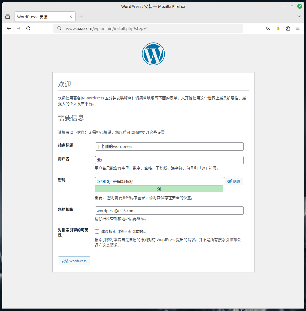Click the 搜索引擎将本着自觉自愿 explanation text
This screenshot has height=311, width=306.
coord(168,243)
